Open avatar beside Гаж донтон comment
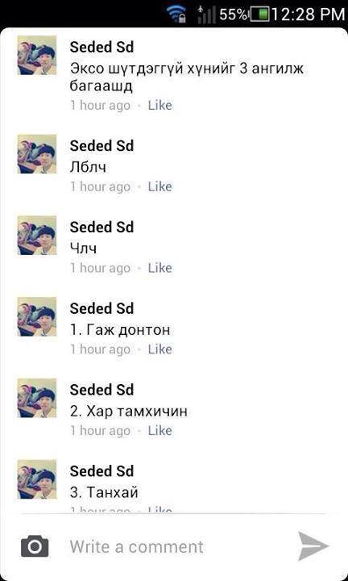This screenshot has width=348, height=581. pos(37,316)
